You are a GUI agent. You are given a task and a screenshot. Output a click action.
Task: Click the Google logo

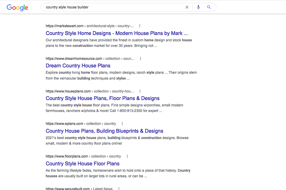(17, 8)
